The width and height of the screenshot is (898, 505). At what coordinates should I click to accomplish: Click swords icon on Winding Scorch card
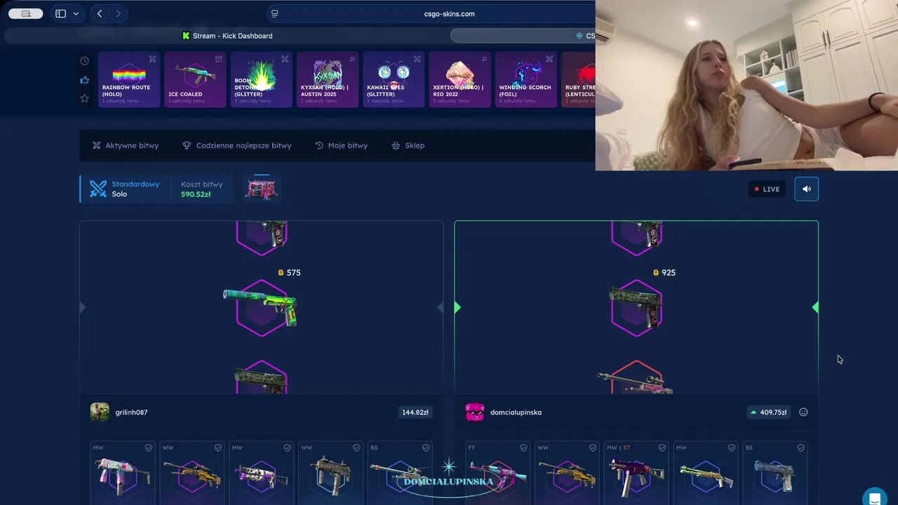(x=549, y=59)
